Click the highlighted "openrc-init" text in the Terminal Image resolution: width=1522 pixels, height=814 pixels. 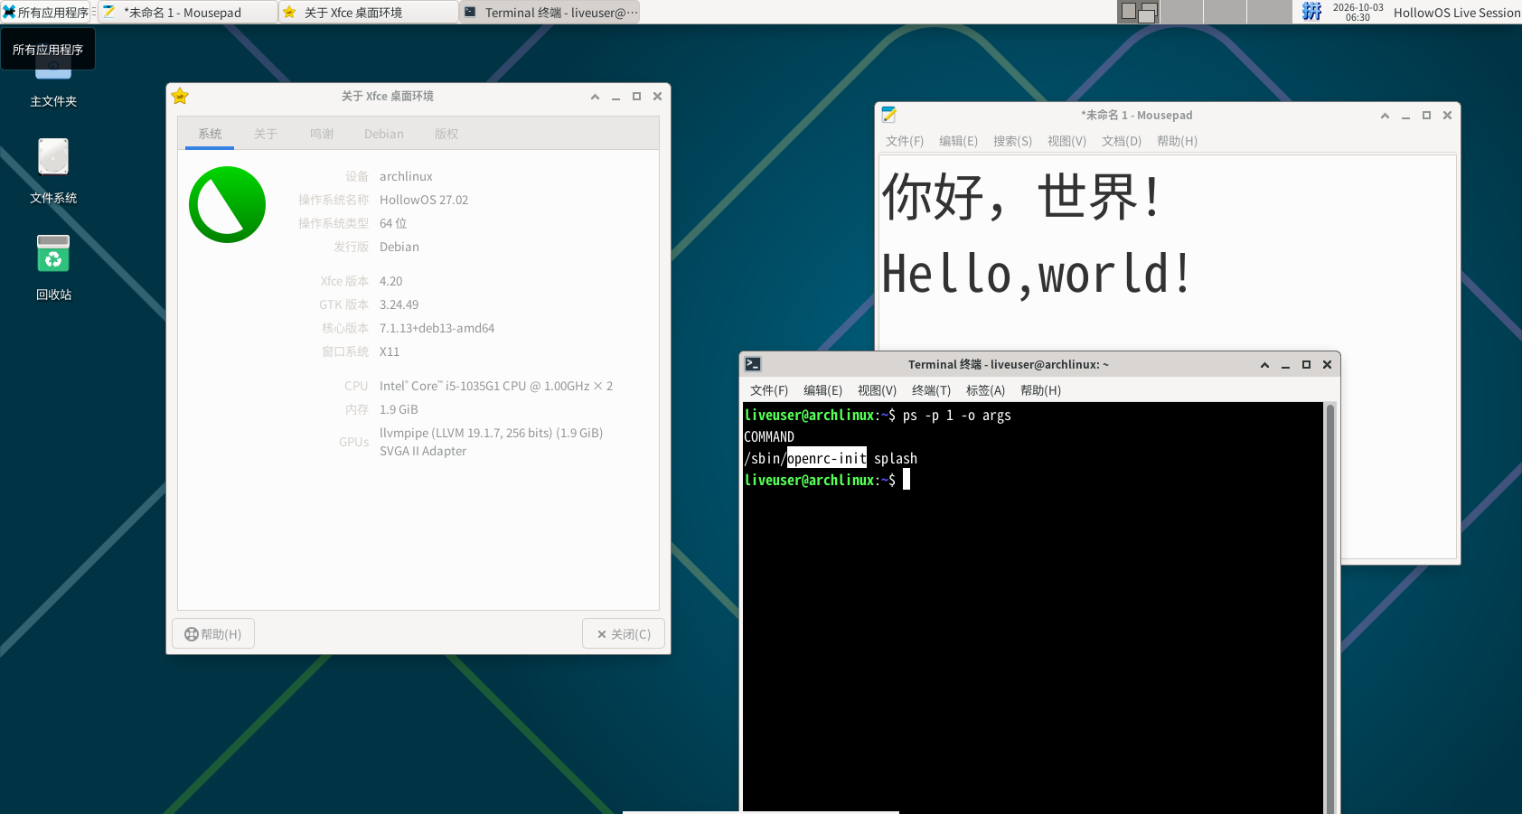[827, 458]
